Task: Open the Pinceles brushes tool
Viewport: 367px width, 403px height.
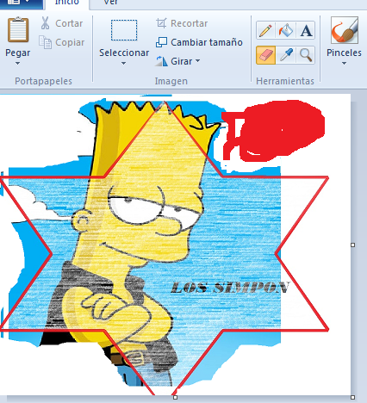Action: [x=344, y=30]
